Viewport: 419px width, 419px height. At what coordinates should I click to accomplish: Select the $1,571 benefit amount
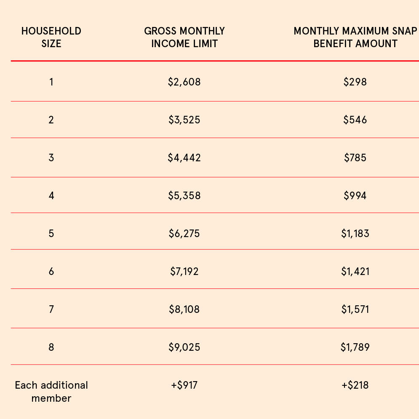click(355, 310)
